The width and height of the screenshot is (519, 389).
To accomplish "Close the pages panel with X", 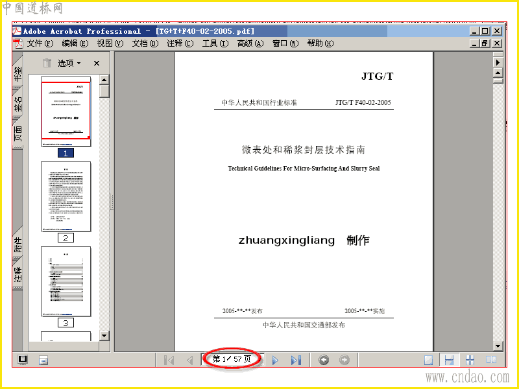I will click(x=96, y=63).
